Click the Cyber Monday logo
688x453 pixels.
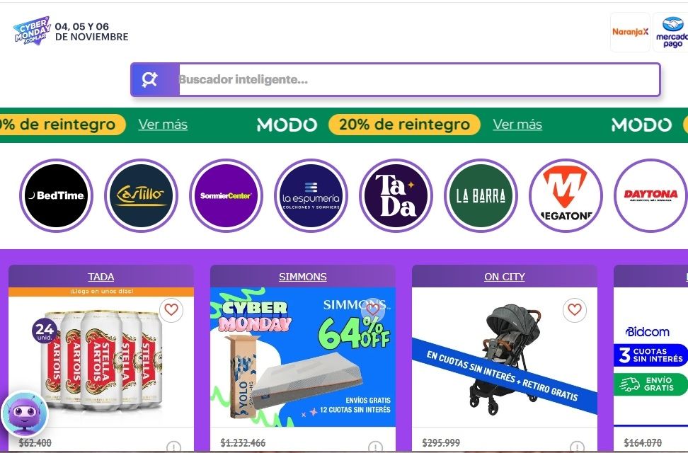click(x=32, y=30)
